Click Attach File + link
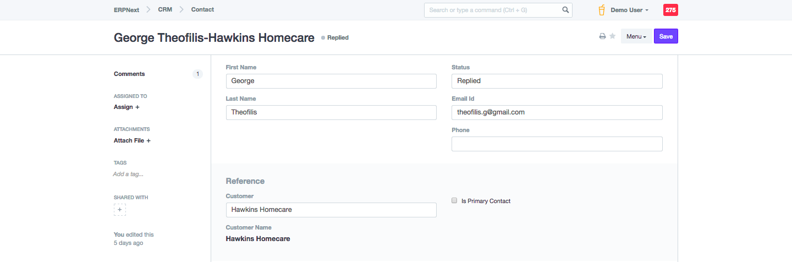This screenshot has width=792, height=262. [x=132, y=140]
